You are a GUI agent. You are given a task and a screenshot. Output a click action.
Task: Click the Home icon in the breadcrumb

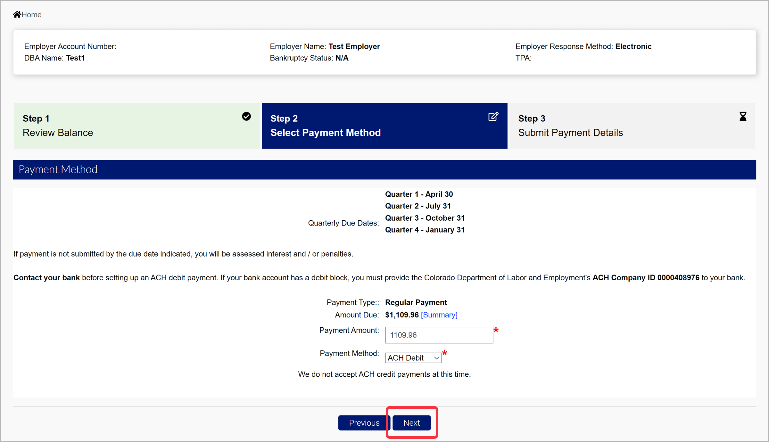[17, 14]
